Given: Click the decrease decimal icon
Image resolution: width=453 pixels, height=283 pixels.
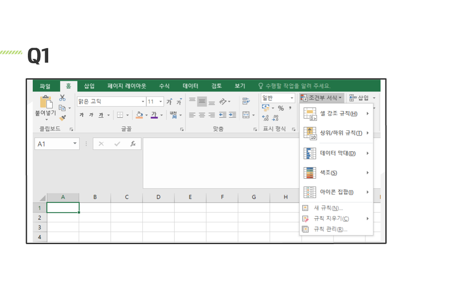Looking at the screenshot, I should point(275,118).
